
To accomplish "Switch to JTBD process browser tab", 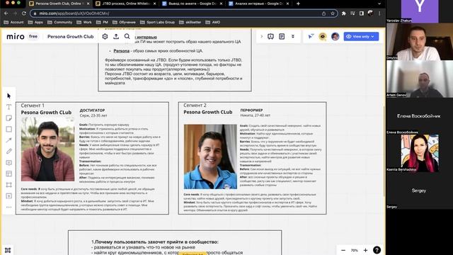I will click(125, 4).
